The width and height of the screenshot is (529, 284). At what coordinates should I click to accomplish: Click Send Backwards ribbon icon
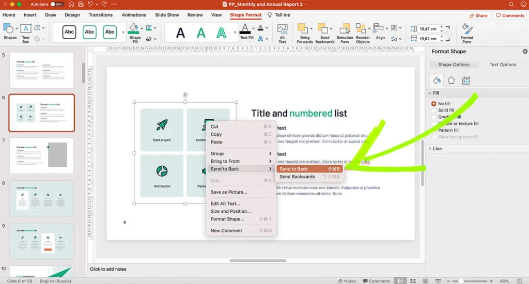pos(323,29)
